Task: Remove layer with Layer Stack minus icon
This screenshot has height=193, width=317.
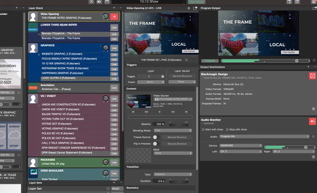Action: coord(121,8)
